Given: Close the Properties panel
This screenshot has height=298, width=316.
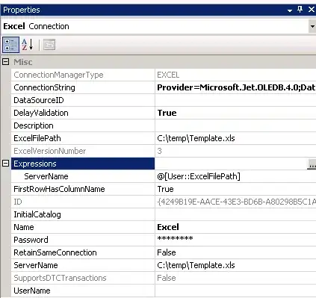Looking at the screenshot, I should tap(312, 10).
